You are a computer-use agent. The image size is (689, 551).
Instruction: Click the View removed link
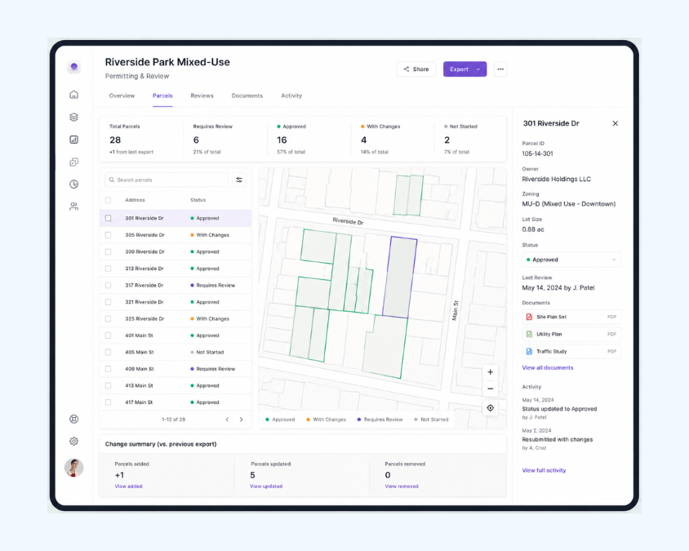402,487
